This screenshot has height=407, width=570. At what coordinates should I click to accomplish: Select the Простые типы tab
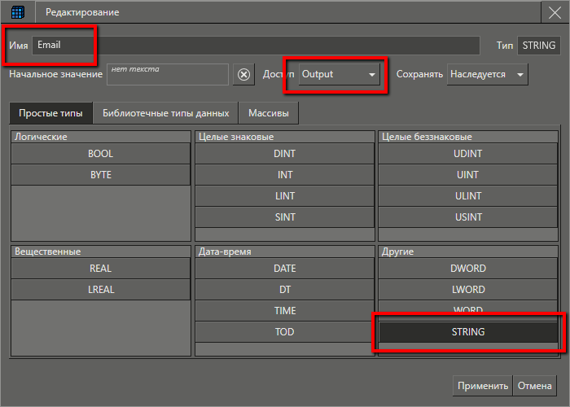50,112
